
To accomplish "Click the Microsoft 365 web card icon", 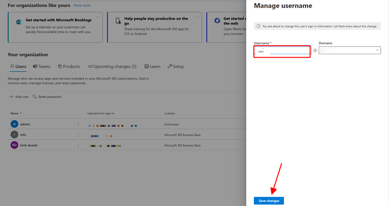I will point(216,21).
